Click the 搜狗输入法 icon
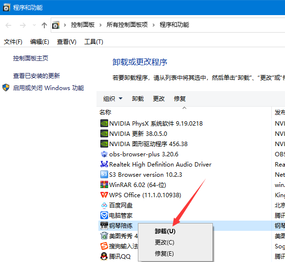 coord(104,246)
